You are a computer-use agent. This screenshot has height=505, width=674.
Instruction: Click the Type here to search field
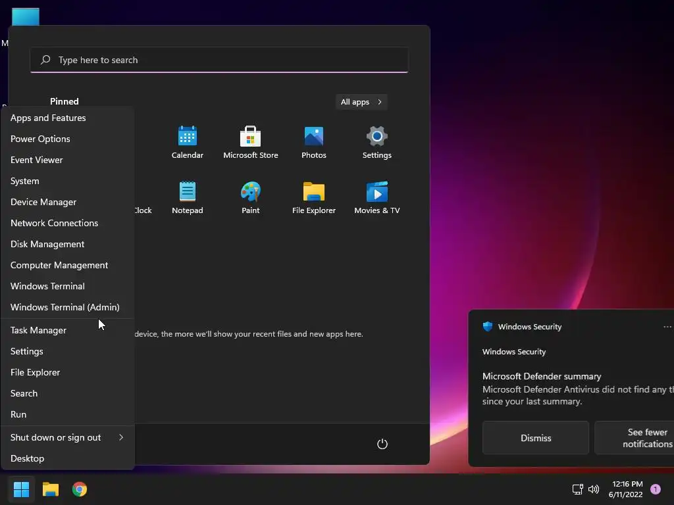point(219,60)
